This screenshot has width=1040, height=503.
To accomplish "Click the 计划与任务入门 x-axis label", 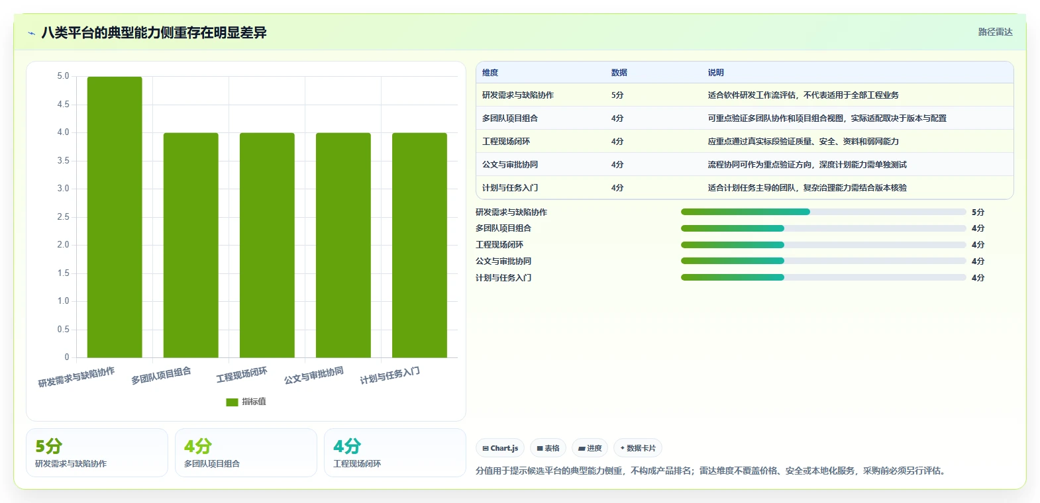I will pyautogui.click(x=390, y=376).
